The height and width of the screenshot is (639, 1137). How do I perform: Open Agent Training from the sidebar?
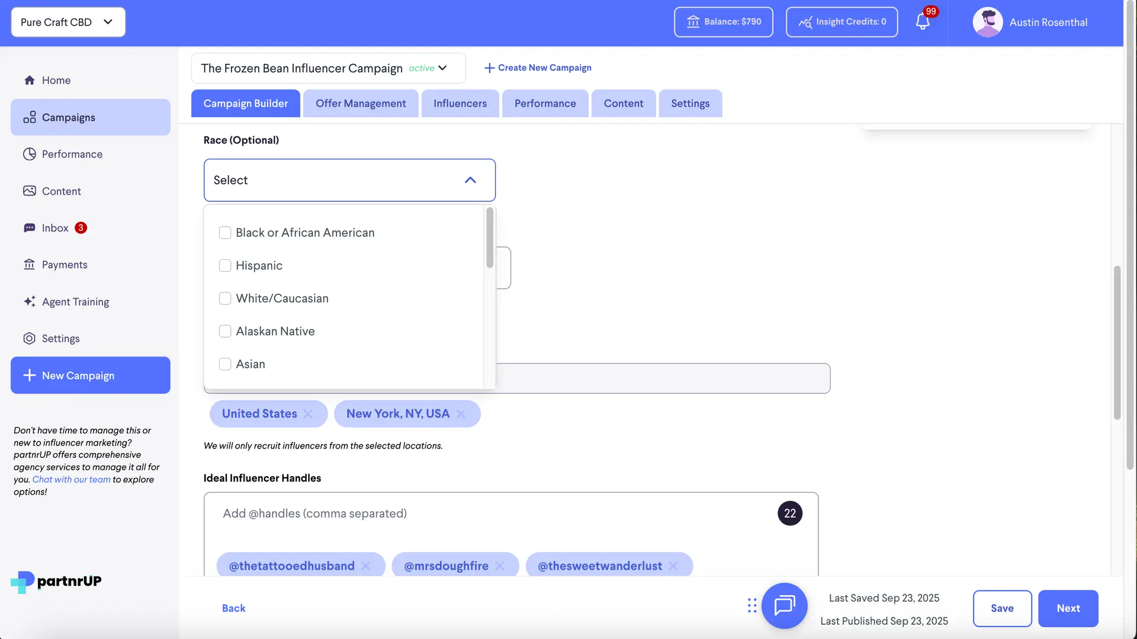coord(75,302)
